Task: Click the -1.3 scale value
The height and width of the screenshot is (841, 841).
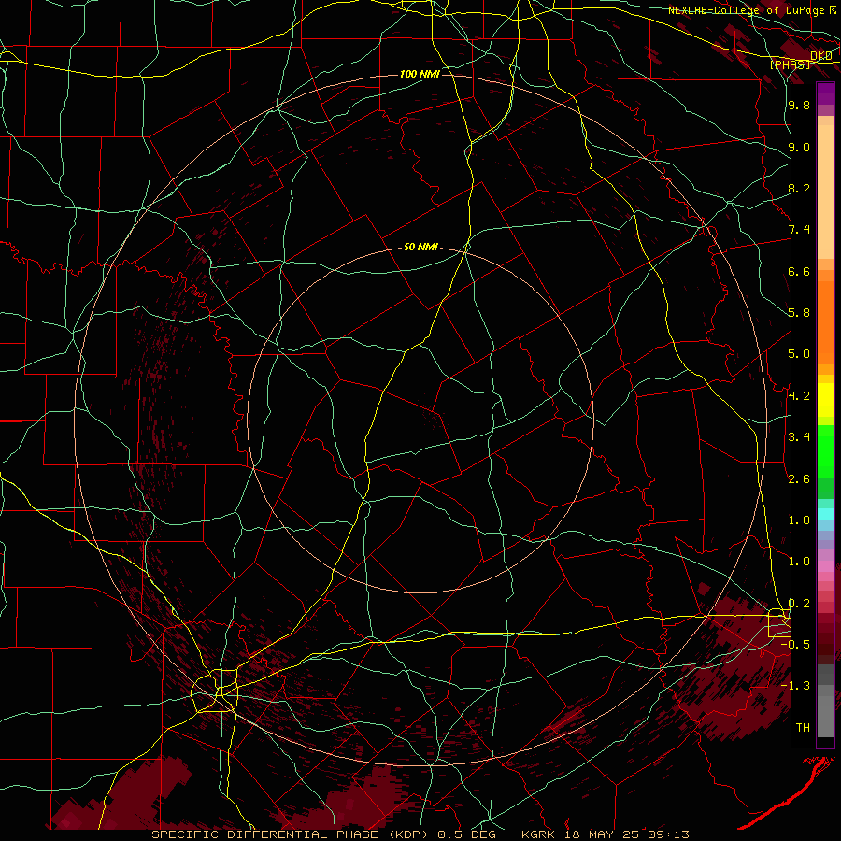Action: (x=796, y=686)
